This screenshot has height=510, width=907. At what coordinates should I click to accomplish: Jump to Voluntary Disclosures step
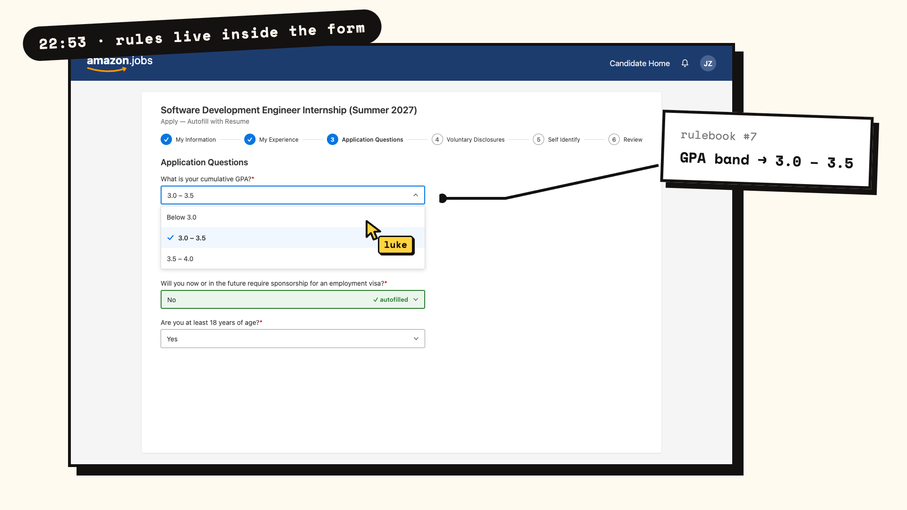click(x=468, y=139)
